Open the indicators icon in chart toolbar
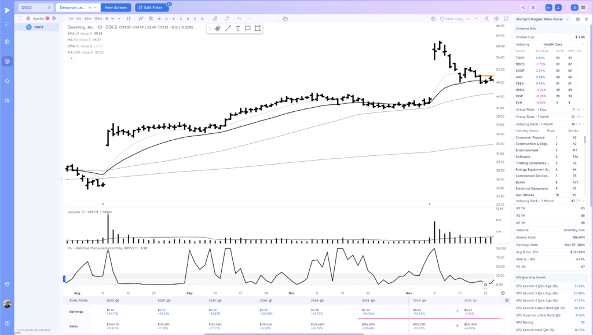Screen dimensions: 593x335 (x=141, y=19)
